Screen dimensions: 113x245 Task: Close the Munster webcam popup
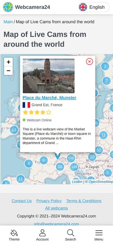89,62
